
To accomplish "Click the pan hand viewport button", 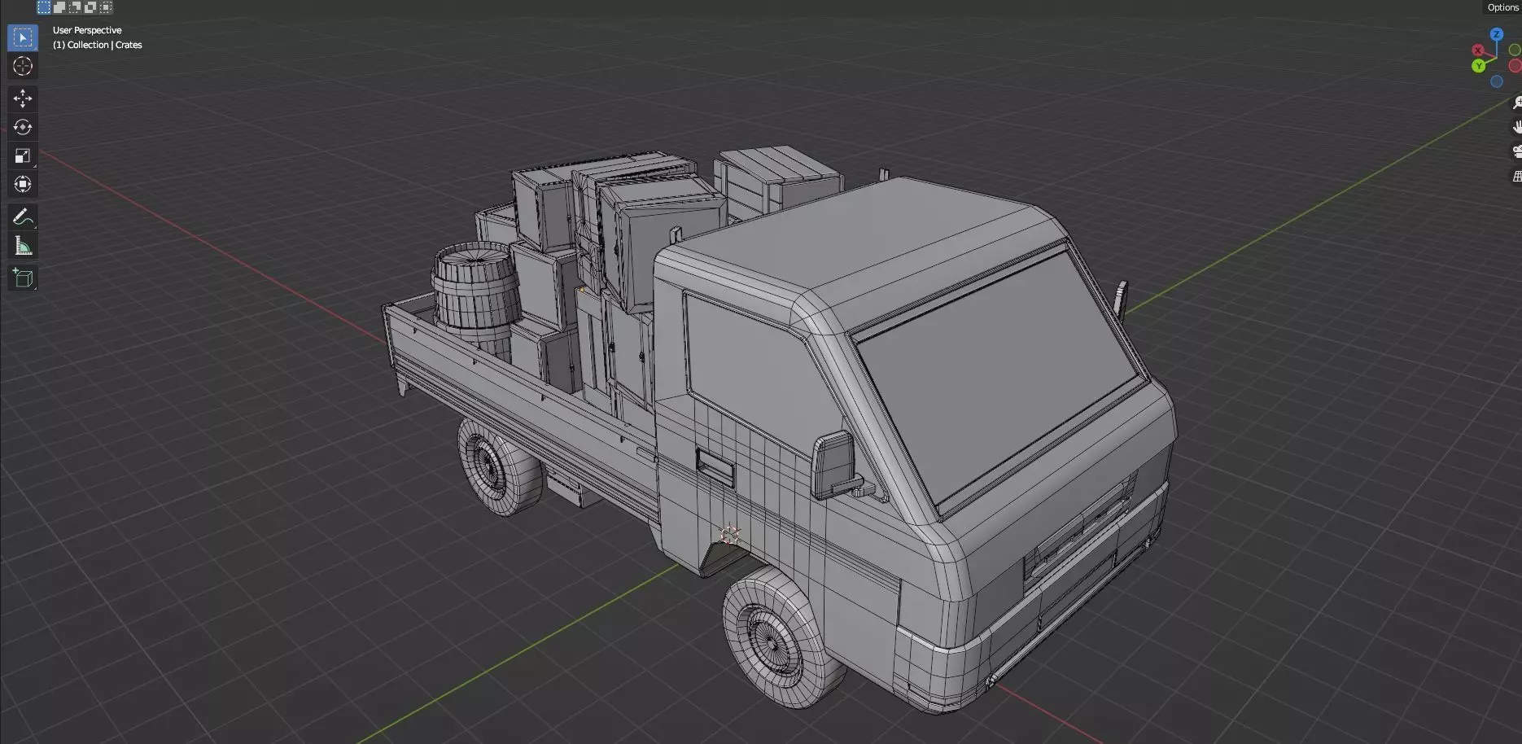I will (x=1517, y=127).
